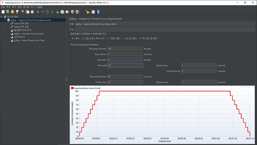
Task: Select jp@gc - Active Threads Over Time
Action: coord(29,40)
